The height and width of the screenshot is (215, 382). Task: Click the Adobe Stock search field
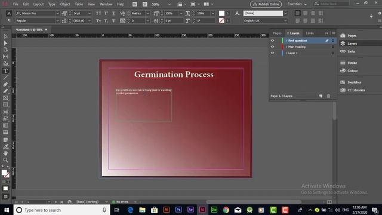[x=331, y=4]
